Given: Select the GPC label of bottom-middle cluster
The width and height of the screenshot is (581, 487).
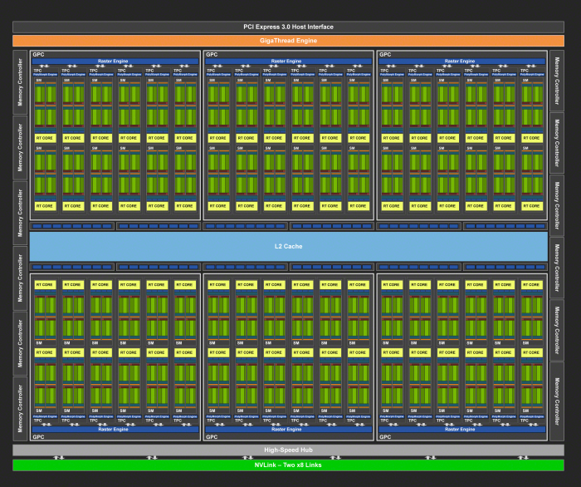Looking at the screenshot, I should (x=212, y=437).
